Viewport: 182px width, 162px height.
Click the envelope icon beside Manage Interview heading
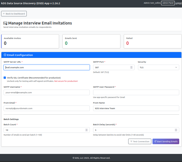click(x=5, y=23)
